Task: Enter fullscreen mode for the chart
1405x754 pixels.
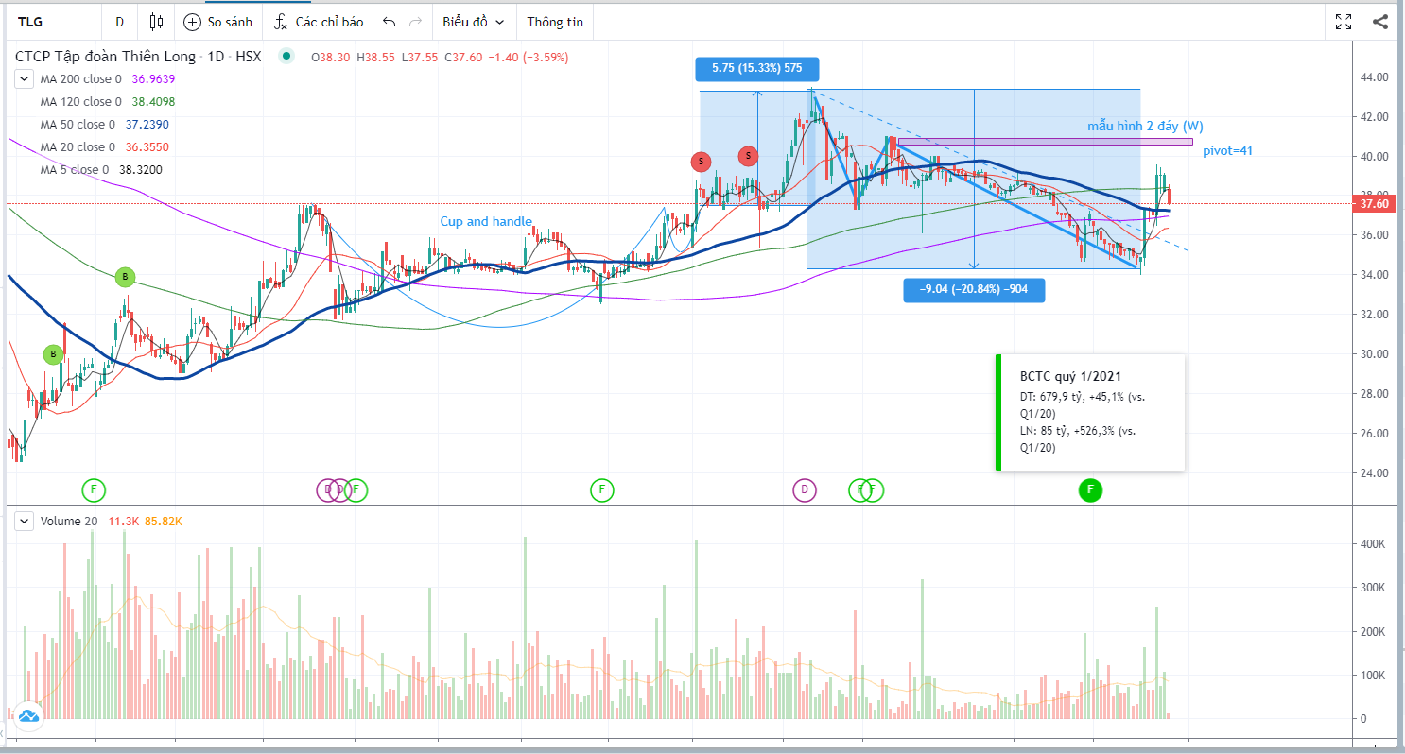Action: coord(1343,22)
